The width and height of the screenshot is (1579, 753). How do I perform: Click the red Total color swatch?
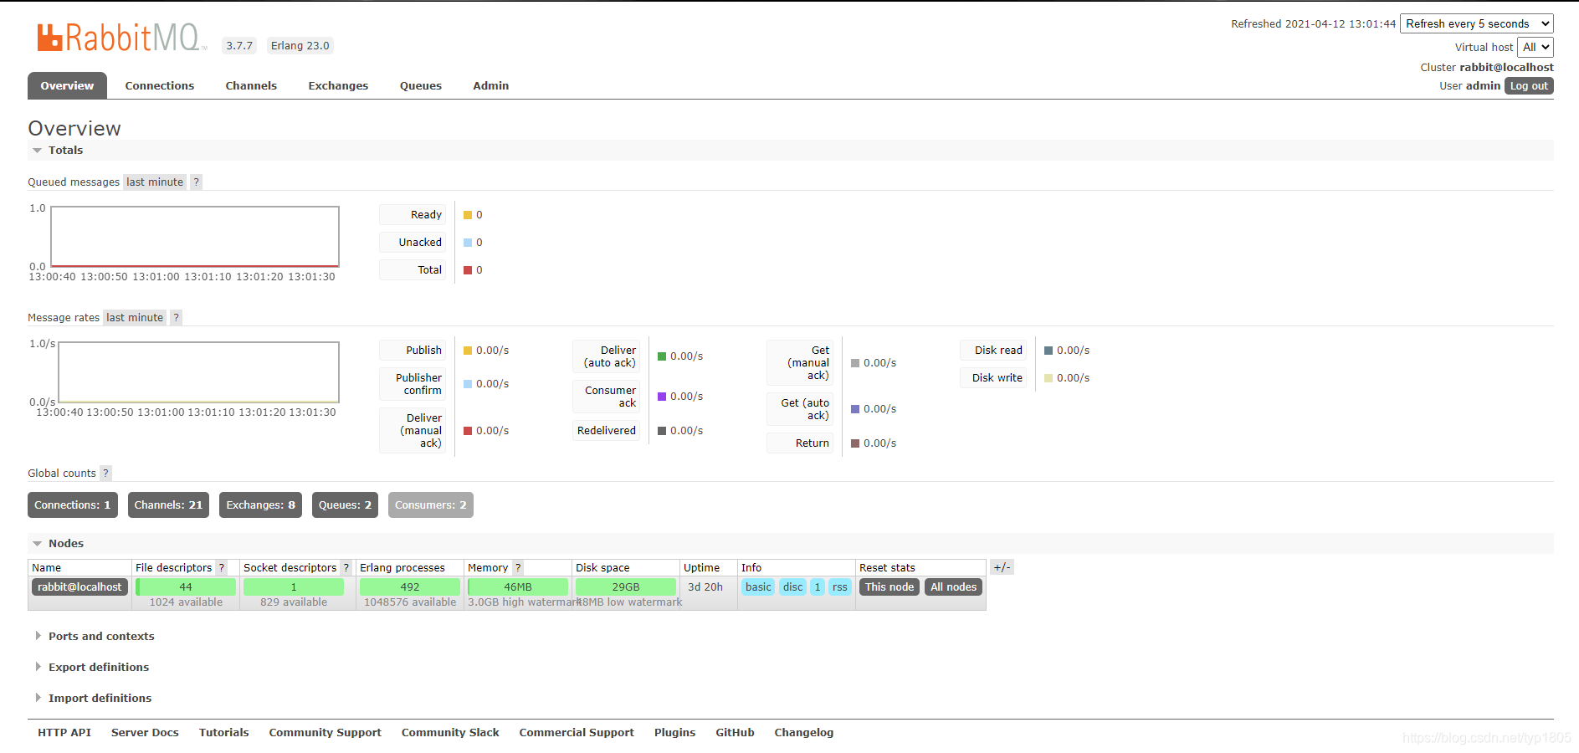(x=468, y=270)
